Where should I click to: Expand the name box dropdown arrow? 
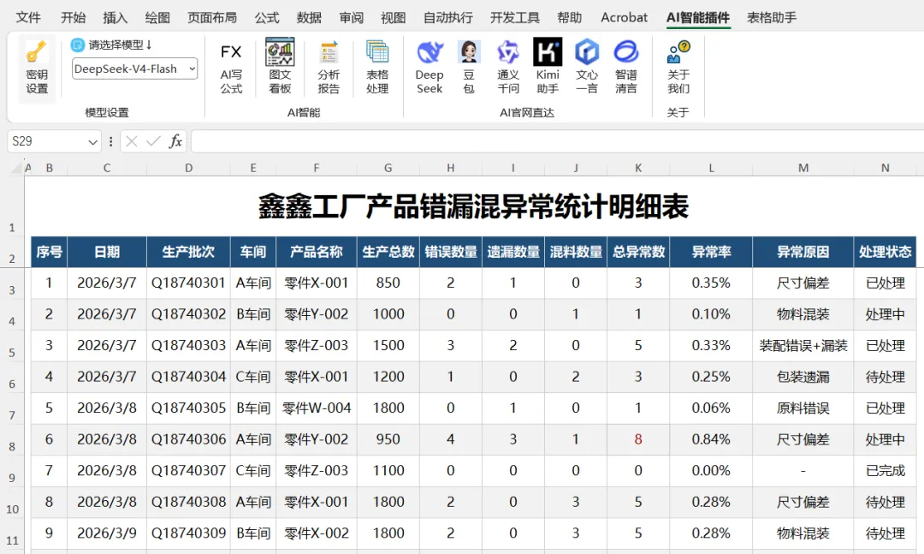tap(92, 141)
